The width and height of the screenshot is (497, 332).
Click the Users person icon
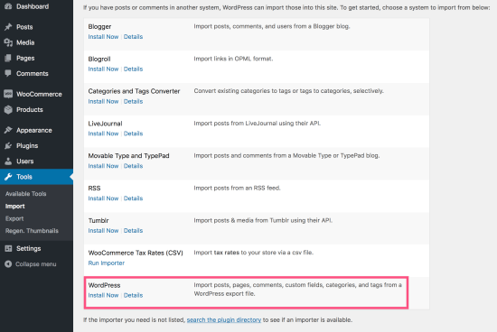pyautogui.click(x=8, y=161)
